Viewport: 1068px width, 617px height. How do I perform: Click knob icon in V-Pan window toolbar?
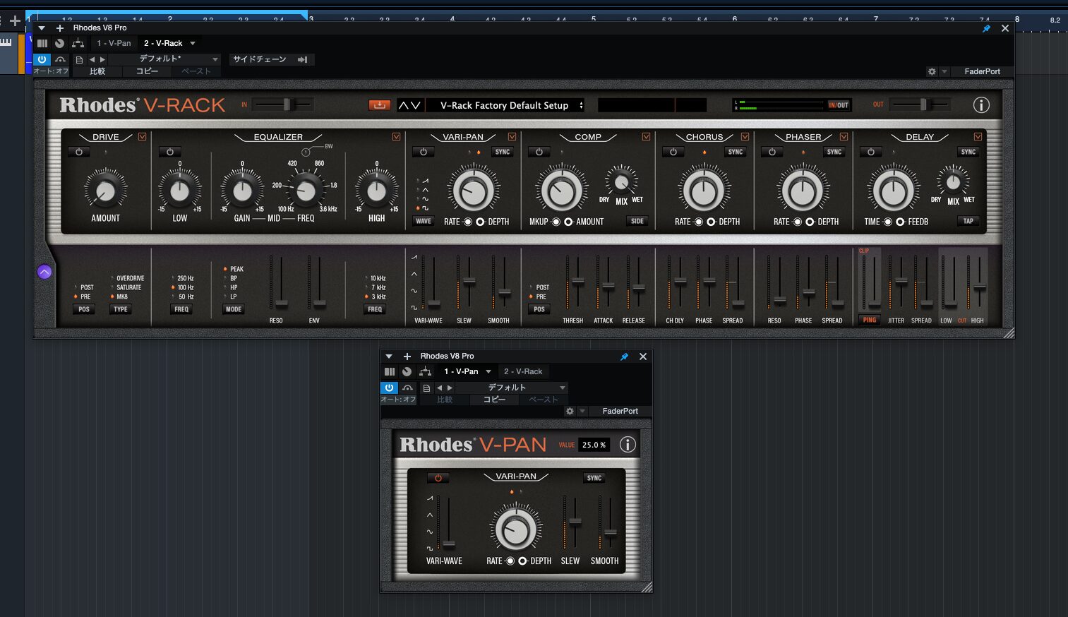pyautogui.click(x=407, y=371)
